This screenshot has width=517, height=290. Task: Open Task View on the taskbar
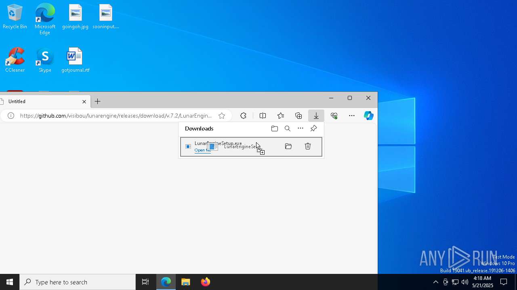[145, 282]
